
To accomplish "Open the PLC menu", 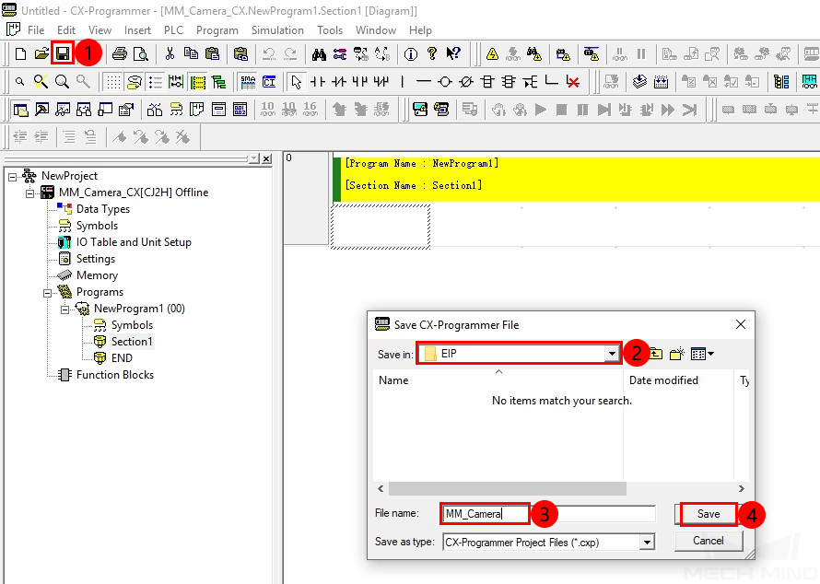I will pyautogui.click(x=173, y=30).
